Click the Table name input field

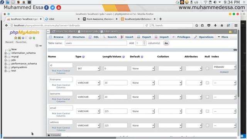(96, 43)
